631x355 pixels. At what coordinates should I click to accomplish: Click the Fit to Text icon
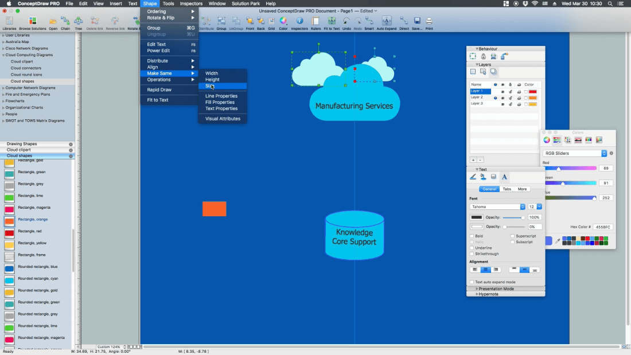pyautogui.click(x=331, y=22)
